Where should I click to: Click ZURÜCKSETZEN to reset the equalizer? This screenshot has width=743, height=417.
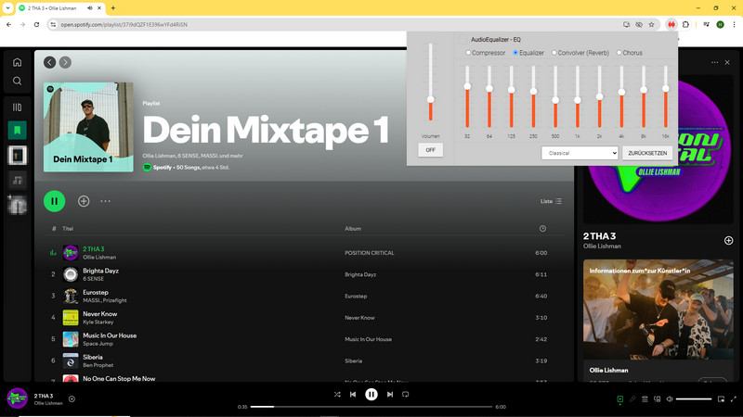(x=647, y=153)
